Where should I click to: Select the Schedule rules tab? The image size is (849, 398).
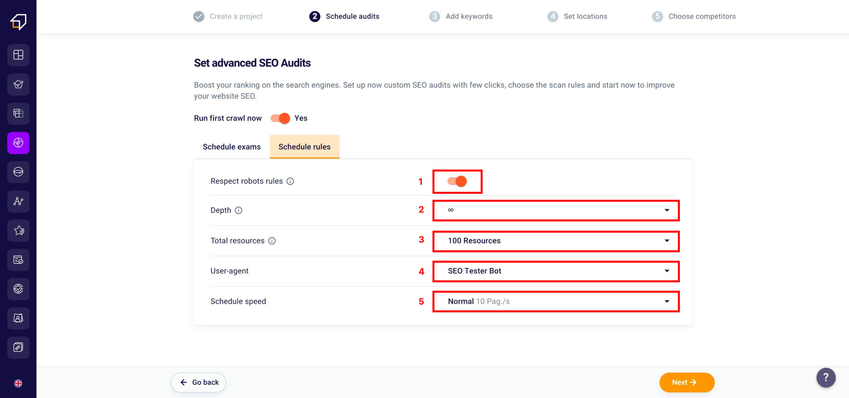point(304,147)
